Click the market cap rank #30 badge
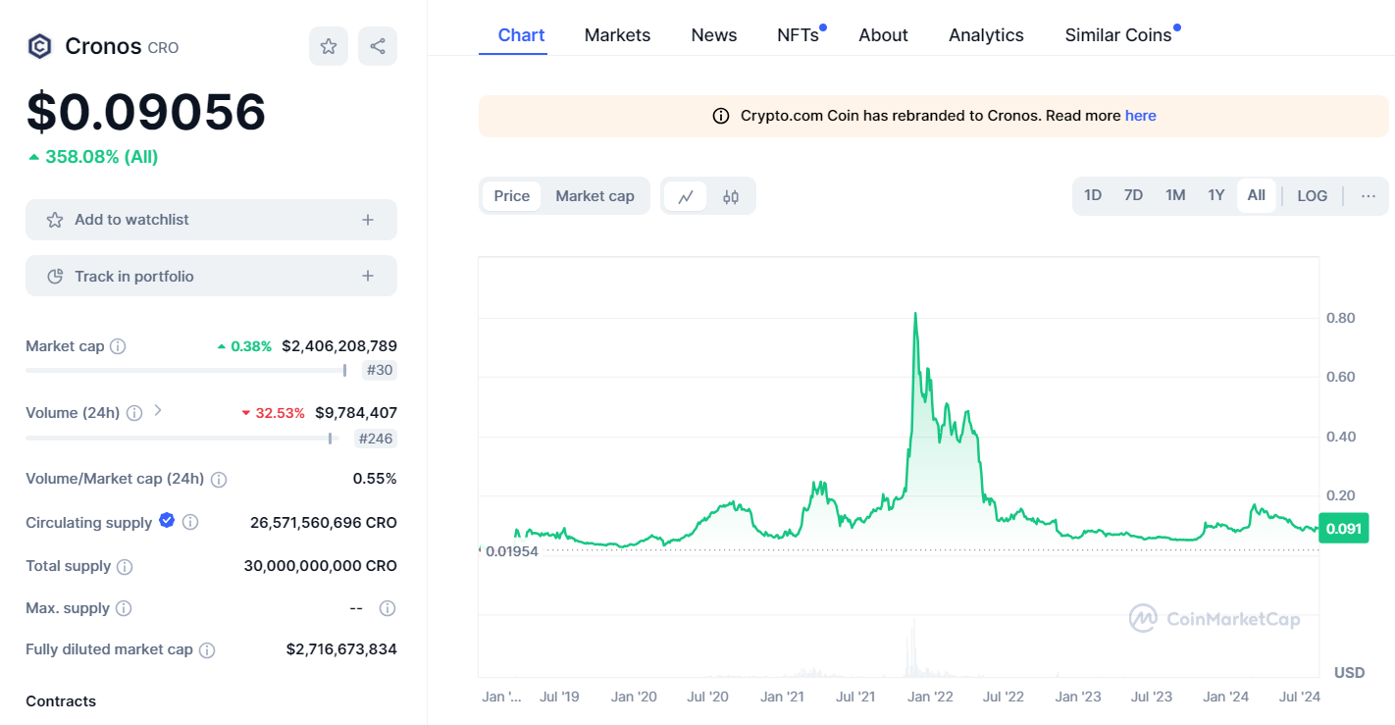The width and height of the screenshot is (1395, 725). (379, 371)
